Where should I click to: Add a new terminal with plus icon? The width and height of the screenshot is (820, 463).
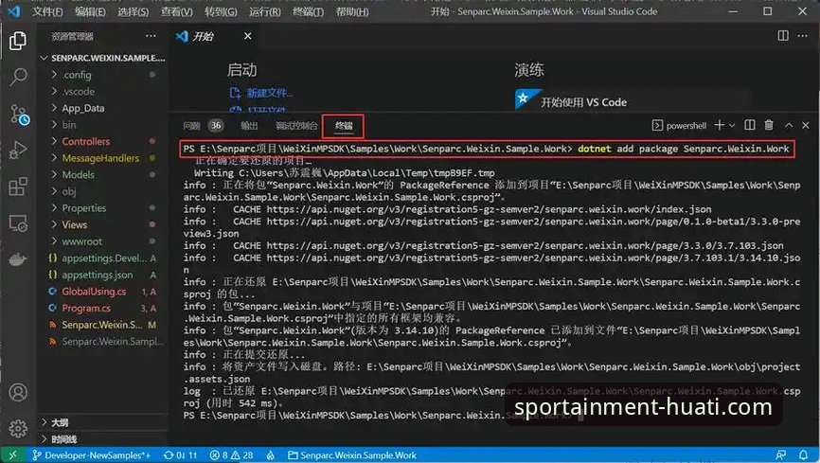coord(720,125)
